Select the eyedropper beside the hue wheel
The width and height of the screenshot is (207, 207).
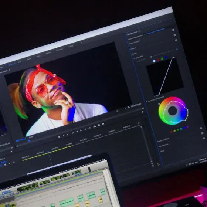159,104
